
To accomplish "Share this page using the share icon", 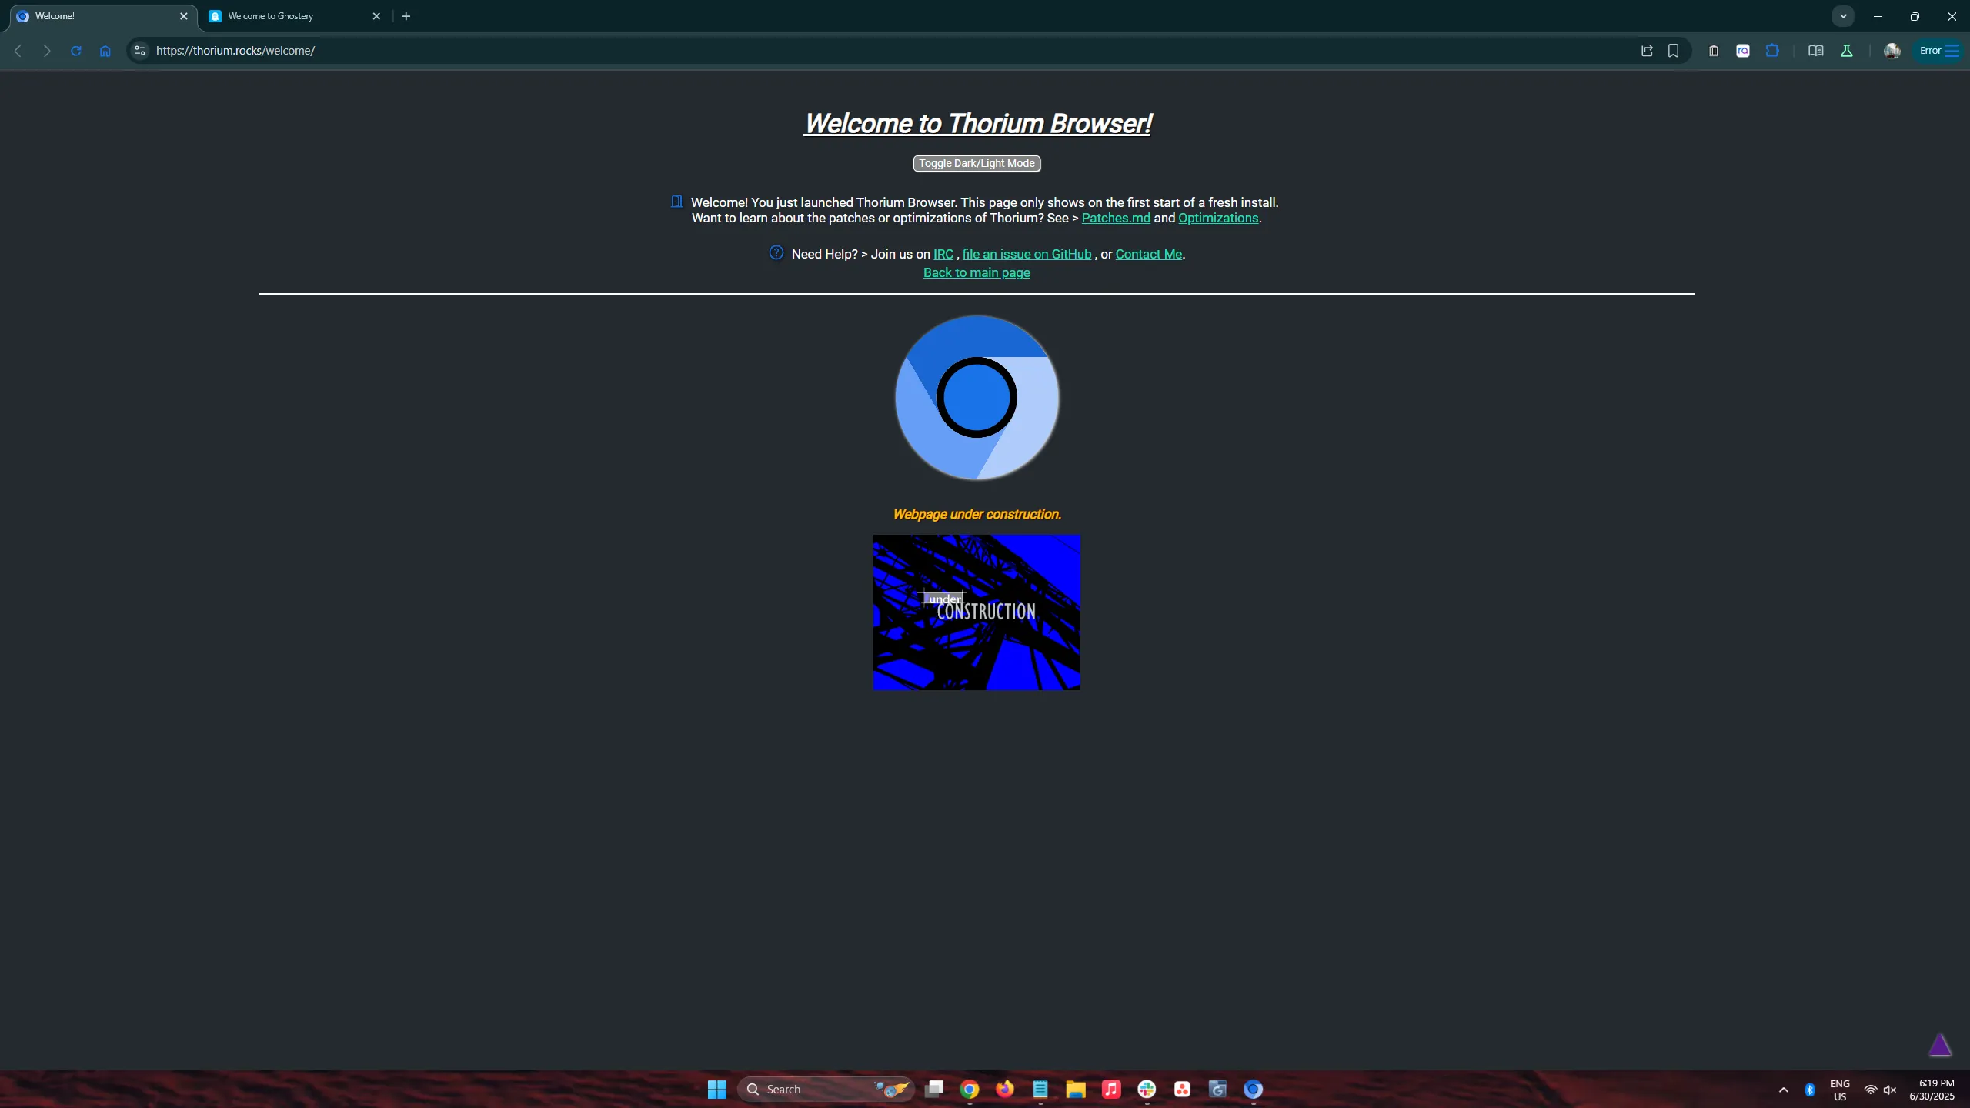I will tap(1647, 51).
